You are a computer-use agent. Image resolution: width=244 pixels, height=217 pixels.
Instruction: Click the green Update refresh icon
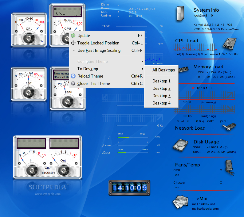tap(73, 36)
